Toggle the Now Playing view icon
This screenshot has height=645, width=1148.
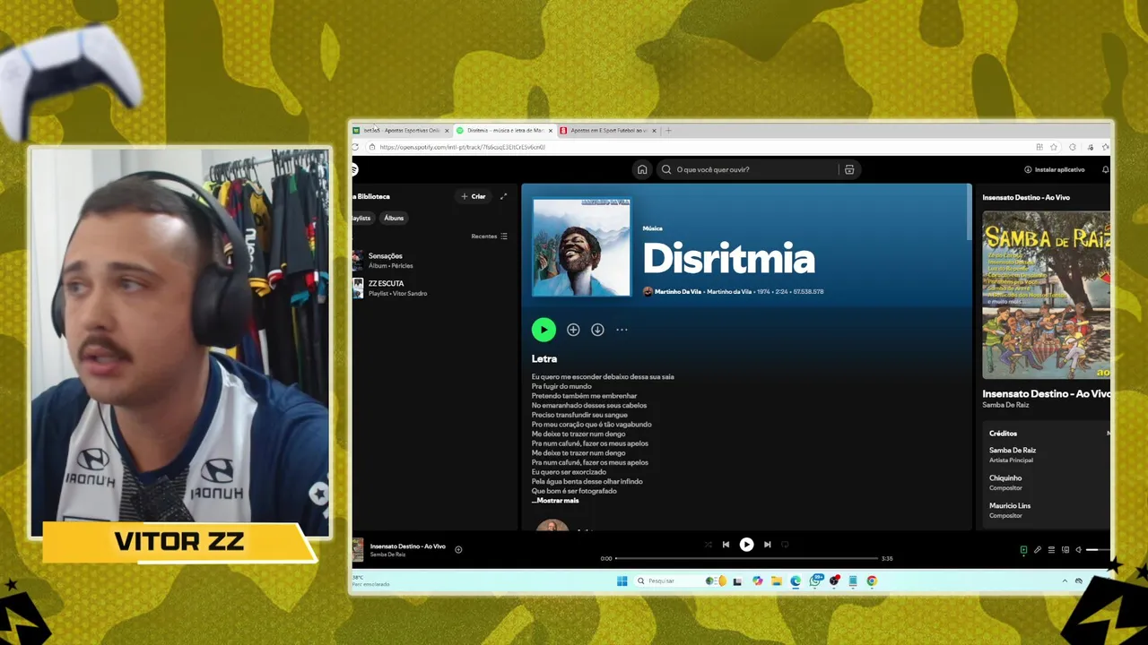(1023, 550)
